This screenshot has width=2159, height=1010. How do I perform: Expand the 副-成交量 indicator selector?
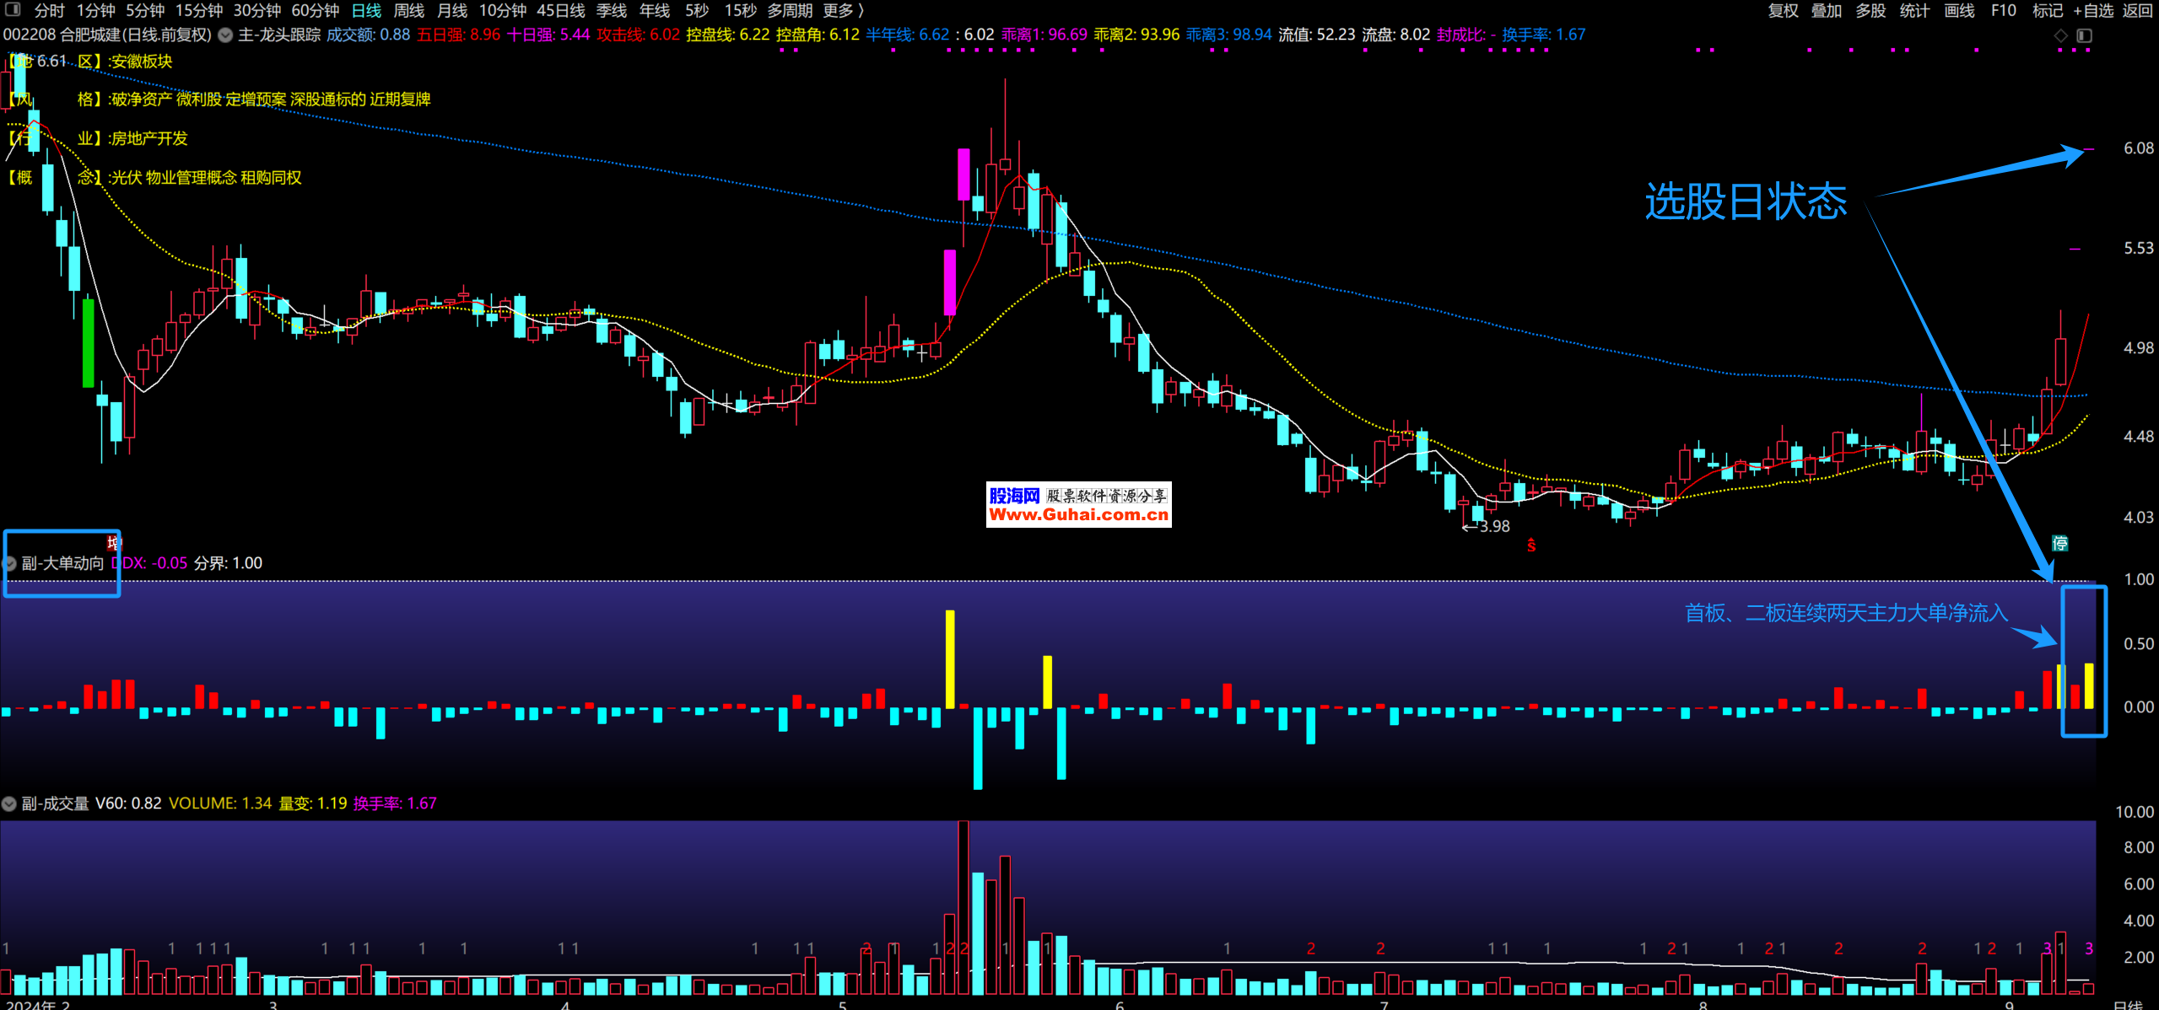coord(9,803)
